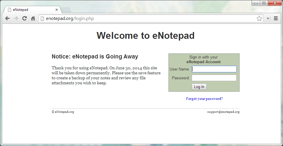Focus the User Name field

[214, 69]
